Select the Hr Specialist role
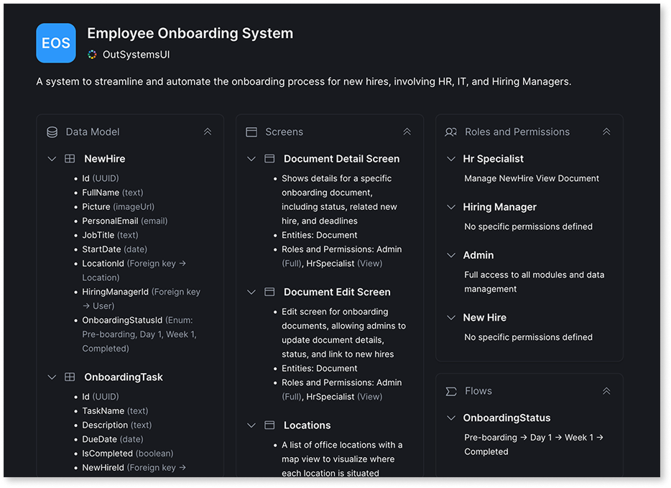Image resolution: width=671 pixels, height=488 pixels. pyautogui.click(x=493, y=159)
